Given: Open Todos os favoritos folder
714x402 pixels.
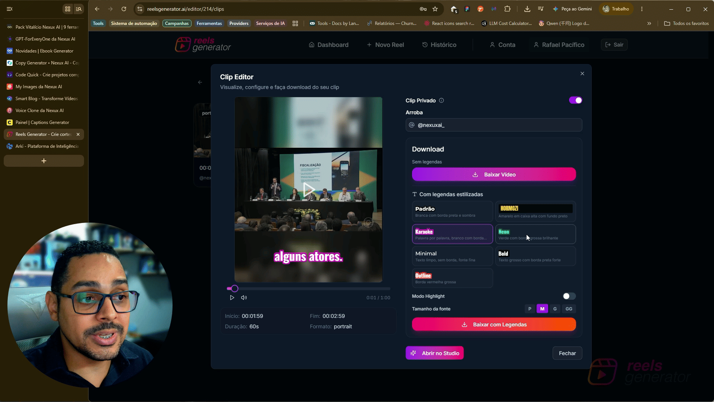Looking at the screenshot, I should click(686, 23).
